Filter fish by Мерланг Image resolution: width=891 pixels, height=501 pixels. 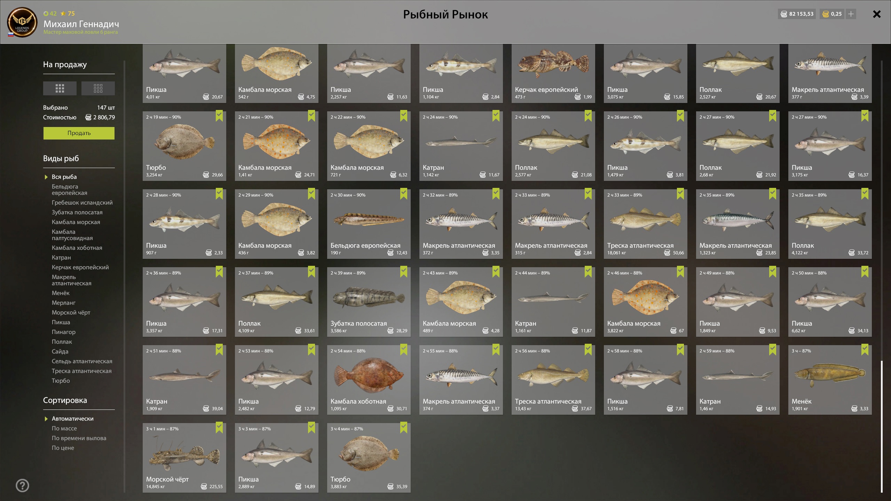click(64, 303)
